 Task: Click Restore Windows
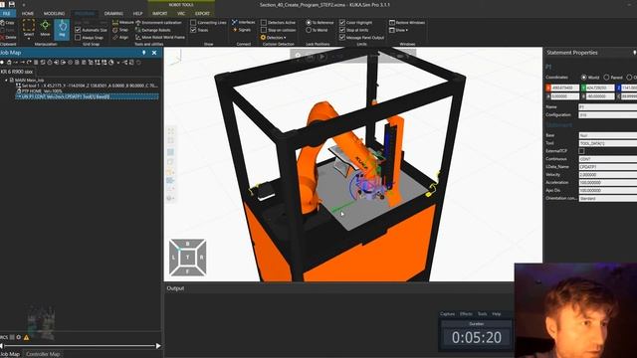point(407,23)
